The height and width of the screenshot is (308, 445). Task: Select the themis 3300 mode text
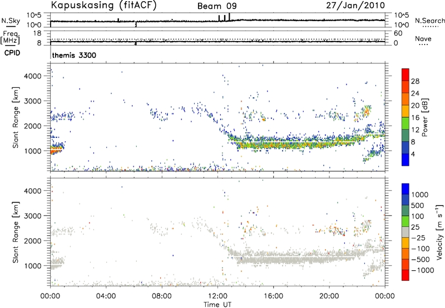click(74, 55)
